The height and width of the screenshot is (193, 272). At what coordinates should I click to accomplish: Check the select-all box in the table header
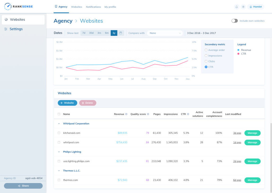point(59,114)
